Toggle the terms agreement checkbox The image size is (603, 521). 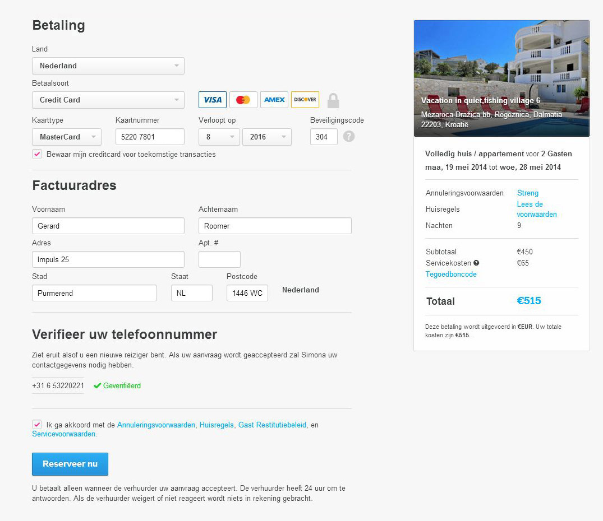pyautogui.click(x=37, y=425)
